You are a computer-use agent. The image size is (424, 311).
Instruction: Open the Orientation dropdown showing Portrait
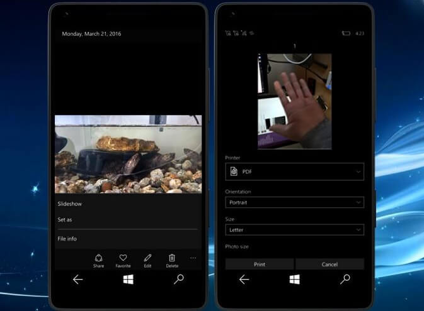(x=294, y=202)
